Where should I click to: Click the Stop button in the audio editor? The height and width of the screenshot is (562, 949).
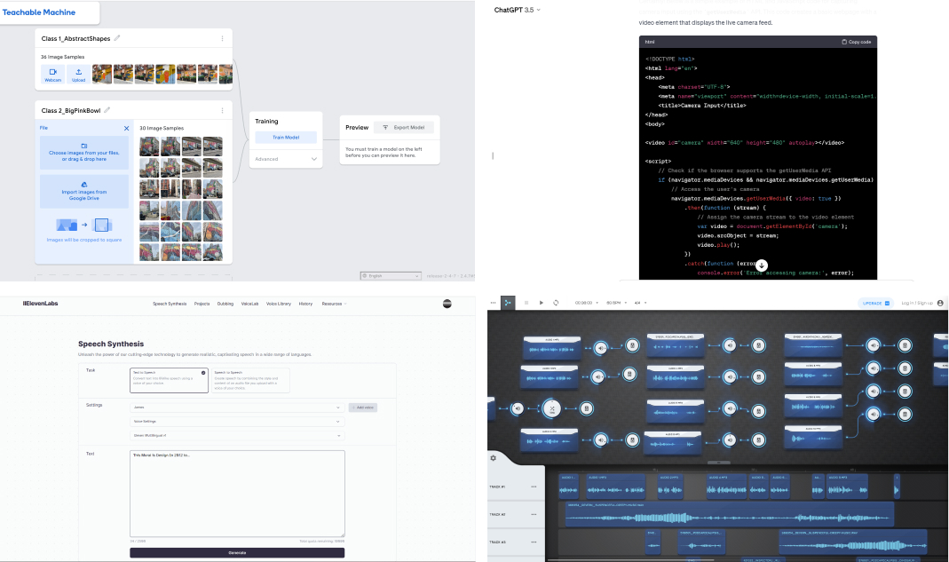click(526, 303)
